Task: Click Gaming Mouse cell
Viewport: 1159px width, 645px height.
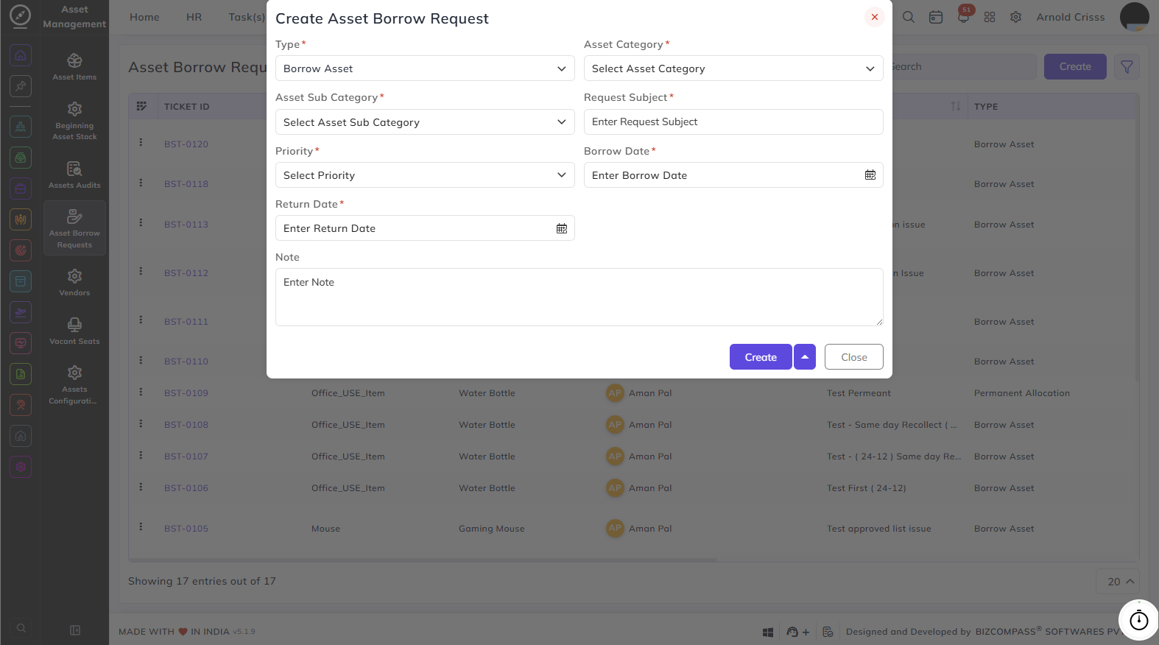Action: 492,529
